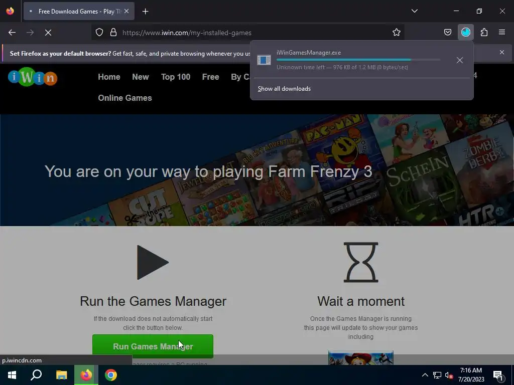Stop page loading with the X button
514x385 pixels.
(x=48, y=33)
